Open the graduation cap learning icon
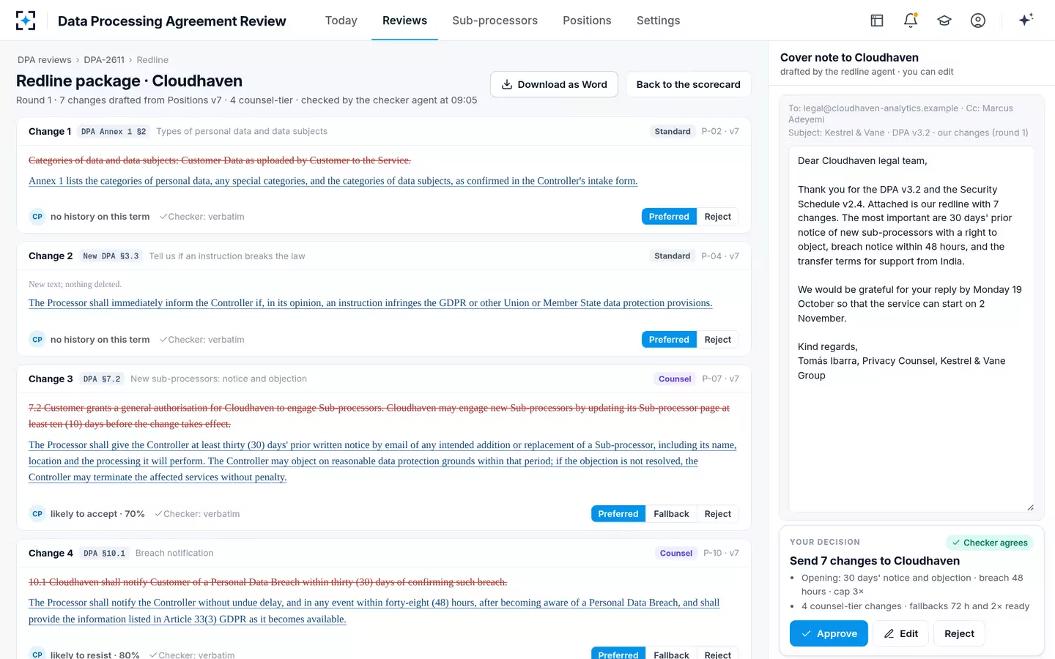This screenshot has width=1055, height=659. (x=944, y=21)
